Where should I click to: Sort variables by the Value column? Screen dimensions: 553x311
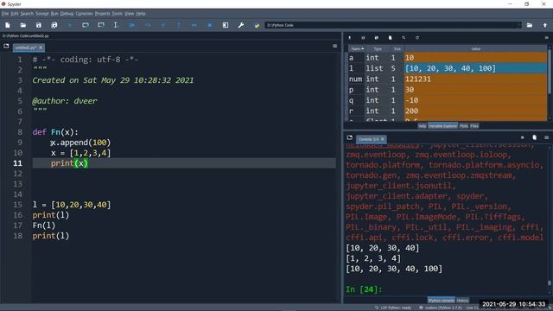476,48
